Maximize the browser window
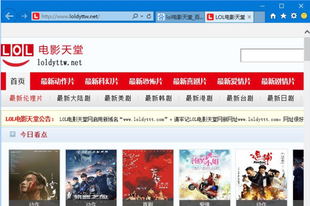 (x=281, y=6)
